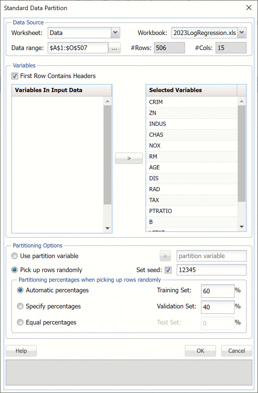Close the Standard Data Partition dialog
The image size is (258, 393).
coord(249,8)
